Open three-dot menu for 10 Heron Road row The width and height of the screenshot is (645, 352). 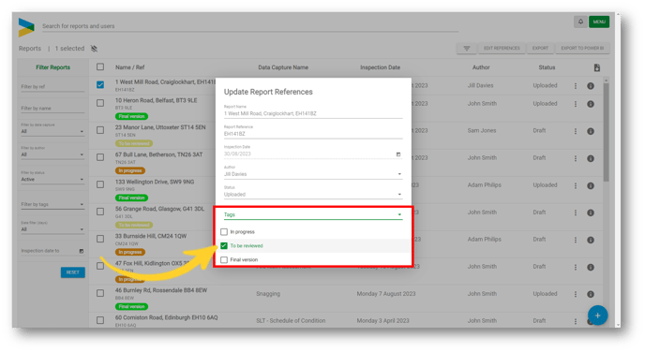pyautogui.click(x=576, y=104)
